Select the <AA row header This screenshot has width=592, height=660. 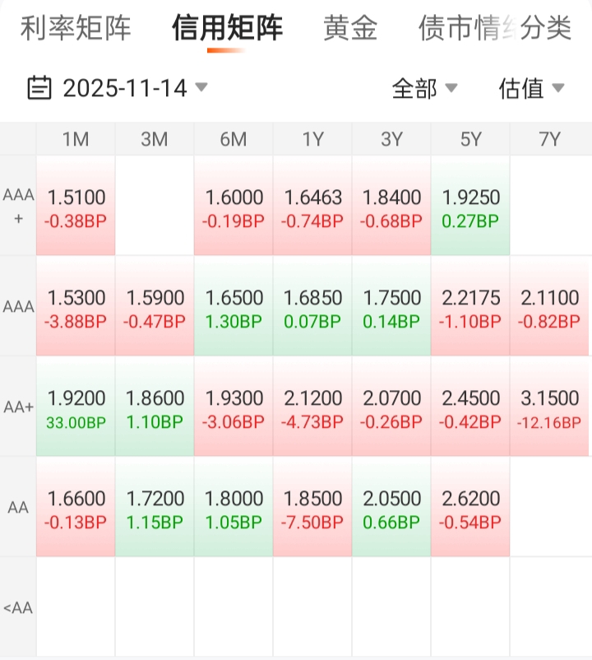tap(17, 608)
